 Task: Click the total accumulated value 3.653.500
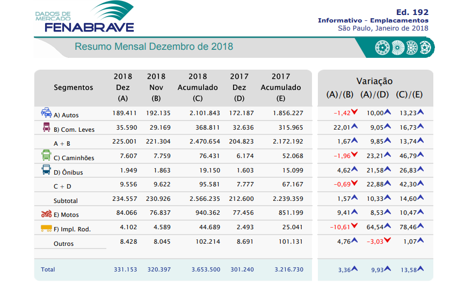tap(206, 269)
